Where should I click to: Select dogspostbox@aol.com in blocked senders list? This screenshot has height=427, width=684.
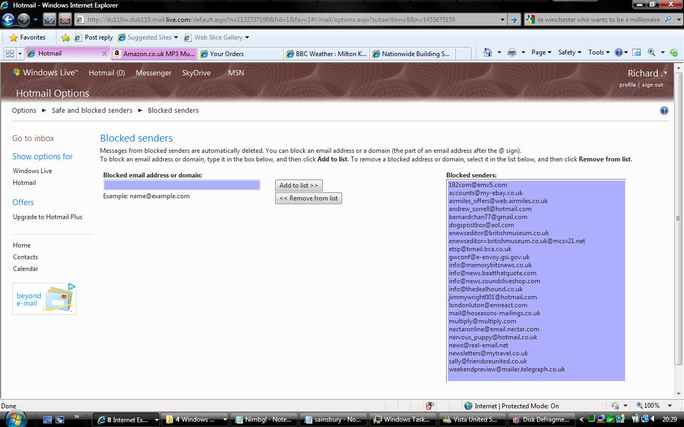(481, 225)
